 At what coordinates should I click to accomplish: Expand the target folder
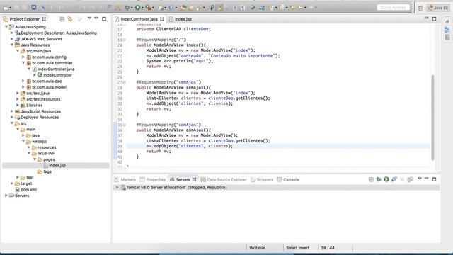(12, 183)
